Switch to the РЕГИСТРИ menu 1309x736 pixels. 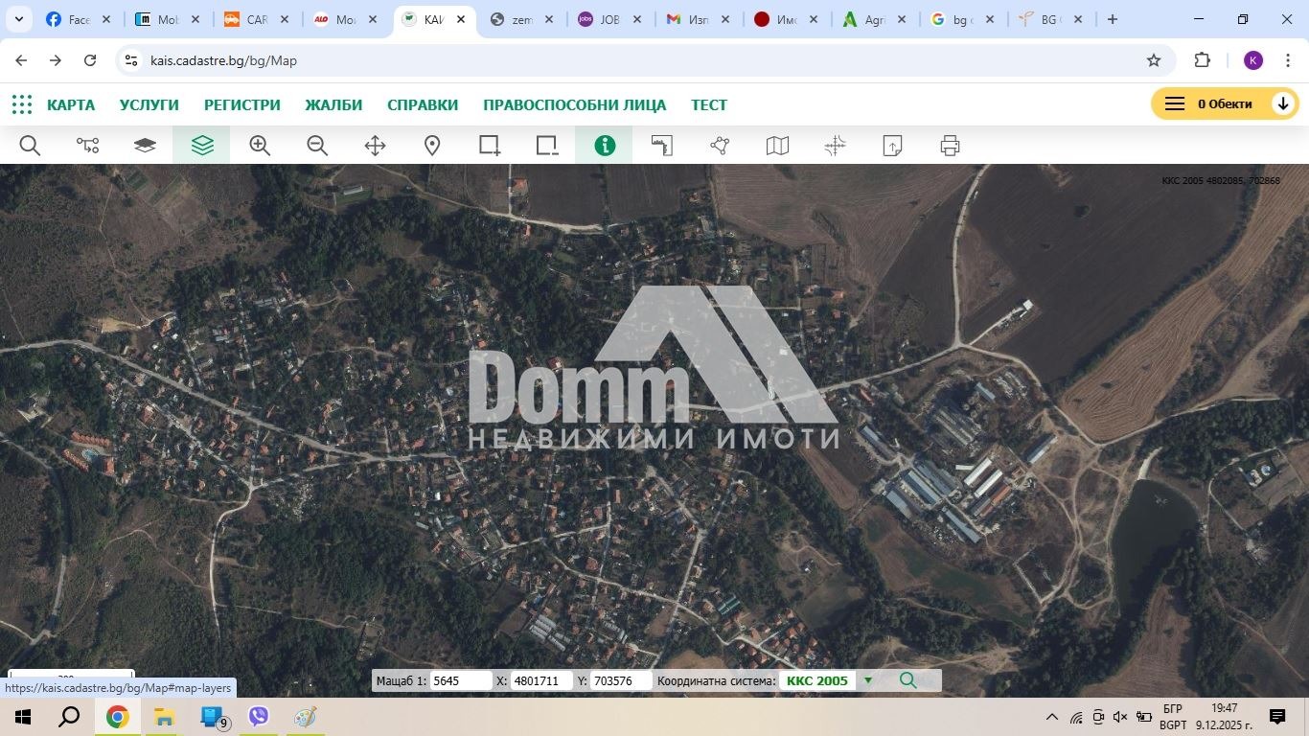pyautogui.click(x=241, y=105)
